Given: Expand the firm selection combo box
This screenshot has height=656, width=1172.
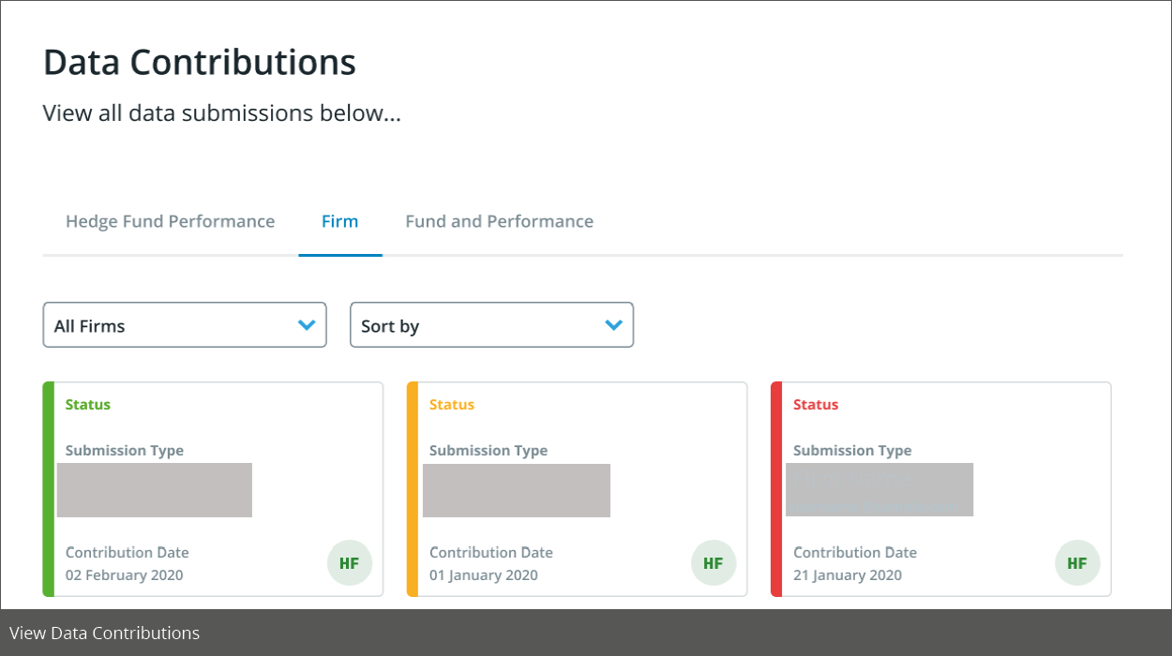Looking at the screenshot, I should click(185, 324).
